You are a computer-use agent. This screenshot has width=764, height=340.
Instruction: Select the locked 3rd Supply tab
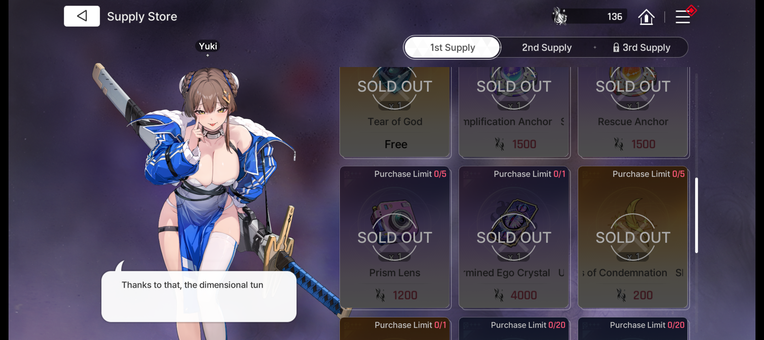[642, 47]
